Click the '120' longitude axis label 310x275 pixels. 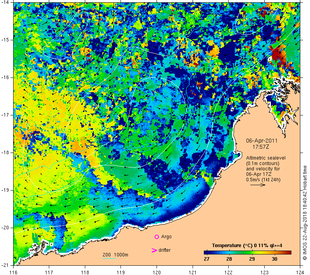click(157, 272)
